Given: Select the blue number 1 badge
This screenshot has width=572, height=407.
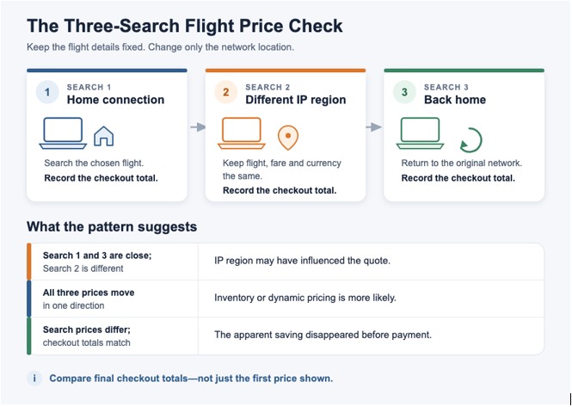Looking at the screenshot, I should point(47,92).
